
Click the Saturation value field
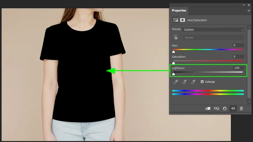pyautogui.click(x=238, y=57)
